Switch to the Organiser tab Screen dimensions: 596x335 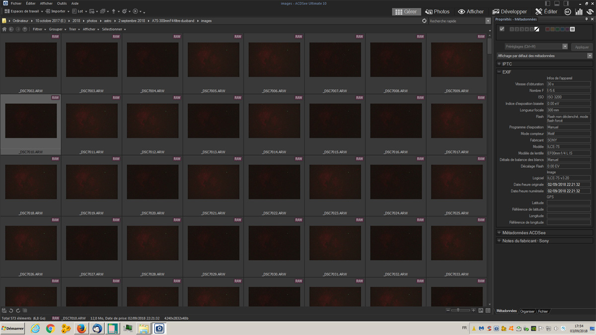tap(527, 311)
